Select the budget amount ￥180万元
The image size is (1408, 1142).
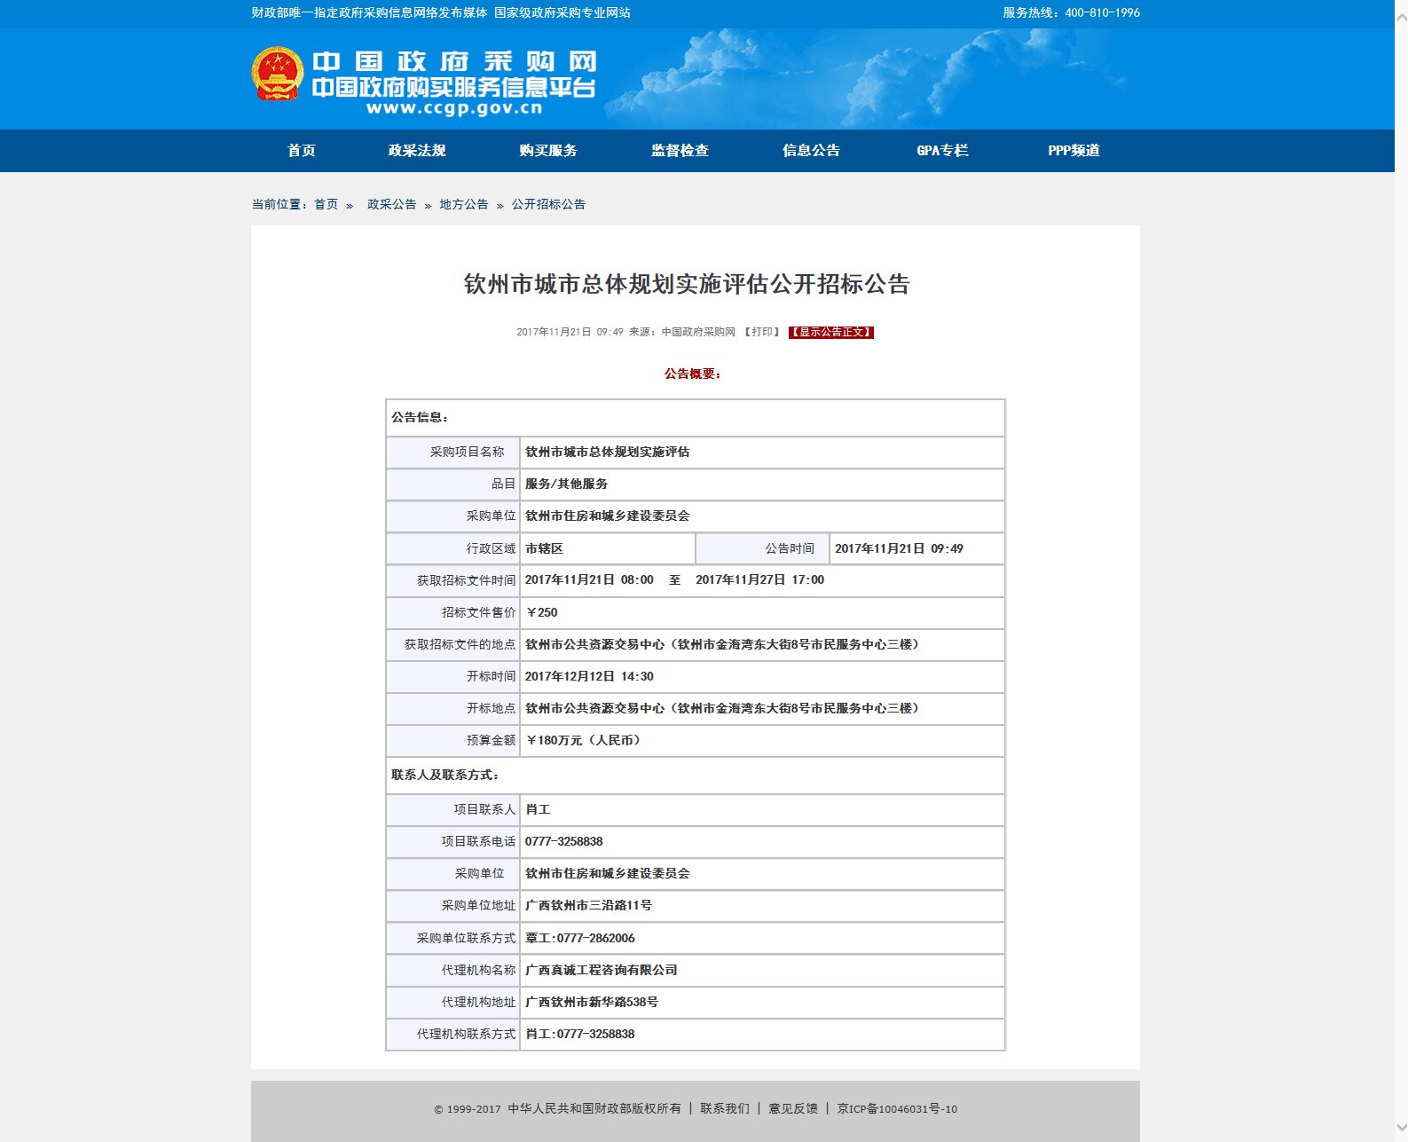click(583, 740)
